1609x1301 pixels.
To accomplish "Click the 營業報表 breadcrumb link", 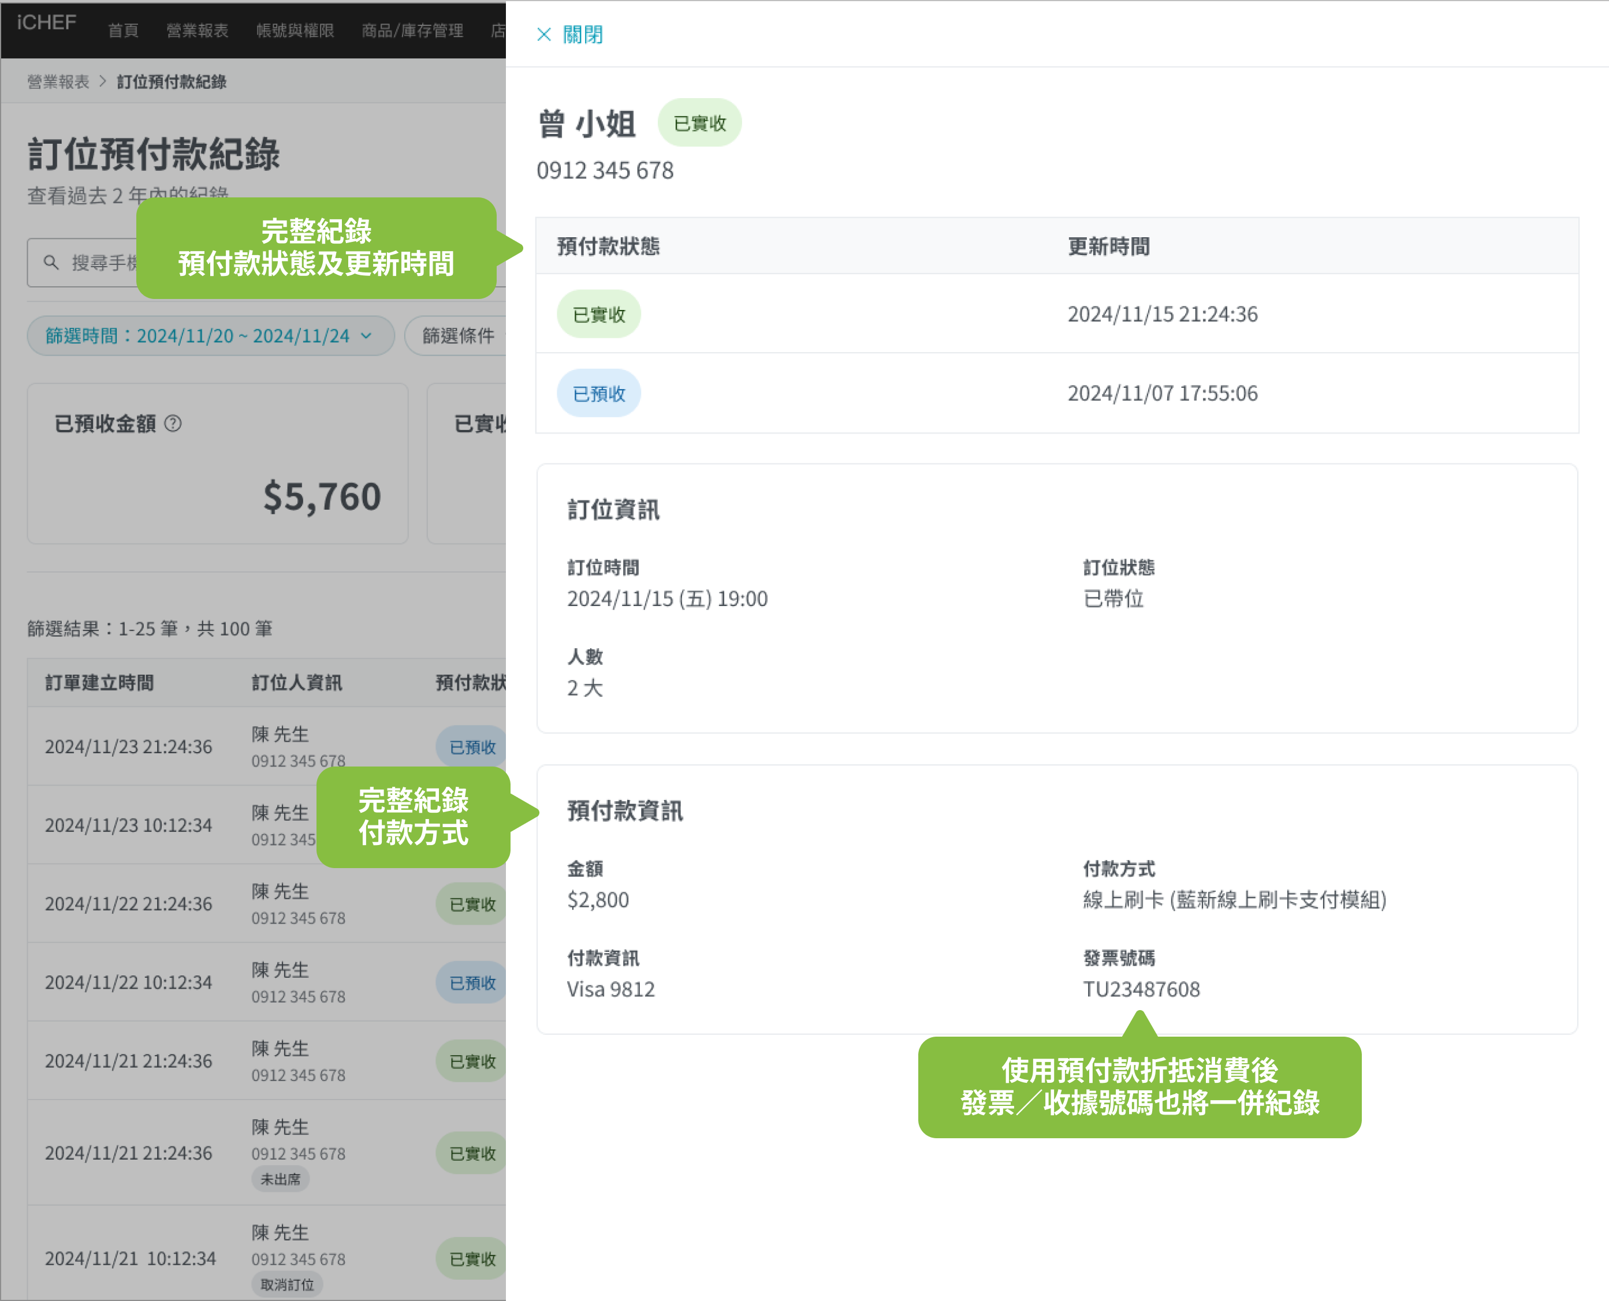I will pos(58,82).
